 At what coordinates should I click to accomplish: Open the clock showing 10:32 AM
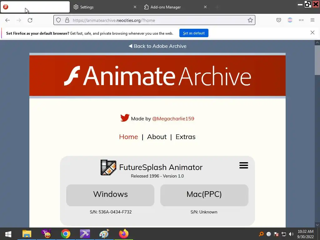click(306, 234)
